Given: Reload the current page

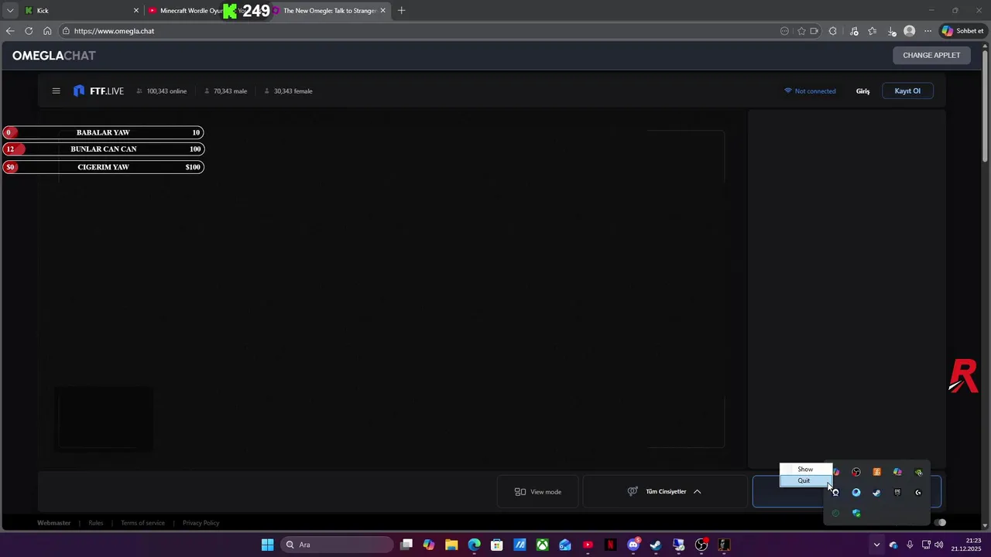Looking at the screenshot, I should [29, 31].
